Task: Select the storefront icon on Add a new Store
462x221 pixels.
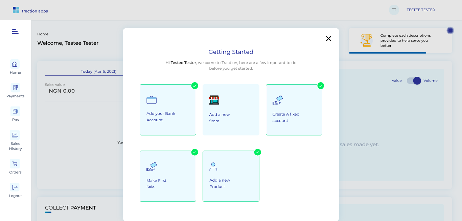Action: click(214, 100)
